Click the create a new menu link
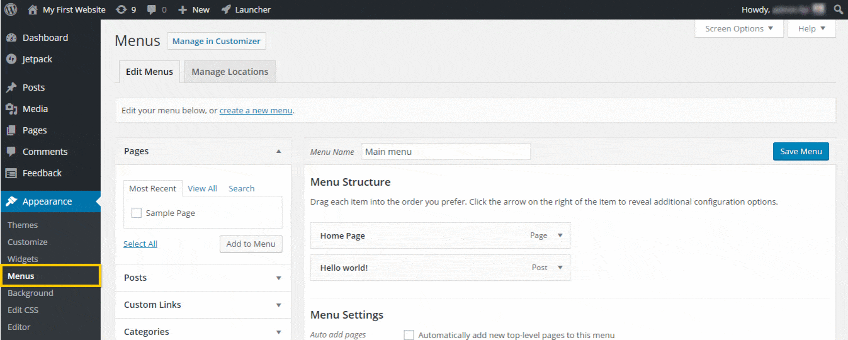 256,110
